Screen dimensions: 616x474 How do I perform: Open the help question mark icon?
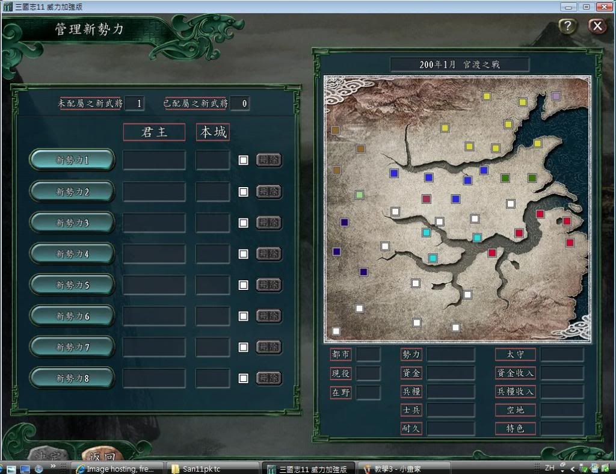click(x=567, y=26)
